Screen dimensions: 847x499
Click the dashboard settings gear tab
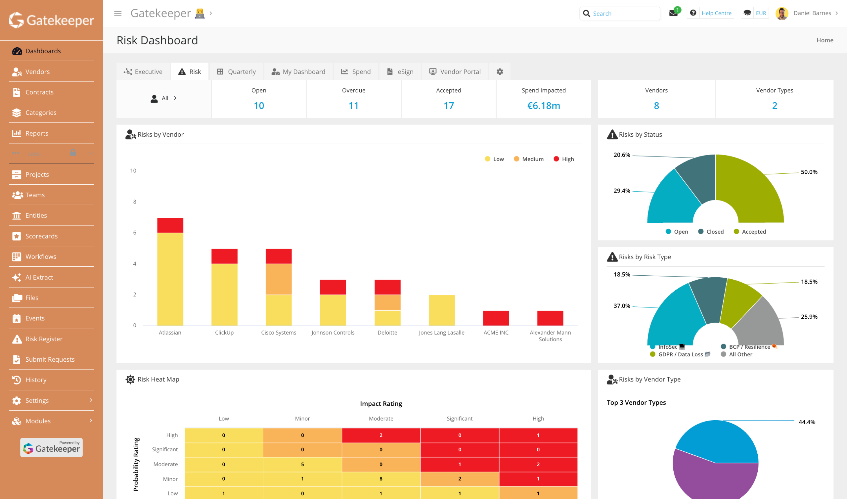tap(500, 71)
